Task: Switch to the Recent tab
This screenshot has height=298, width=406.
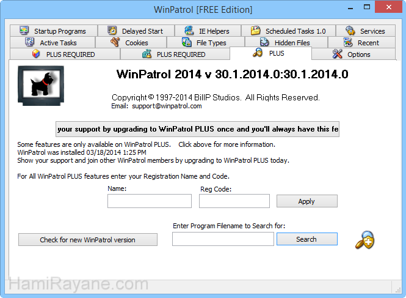Action: click(361, 42)
